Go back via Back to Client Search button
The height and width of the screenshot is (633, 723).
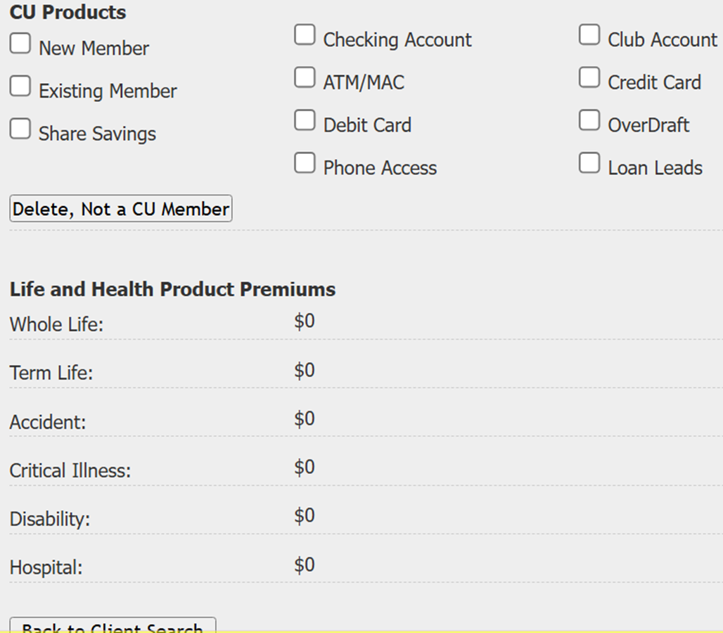pyautogui.click(x=113, y=625)
